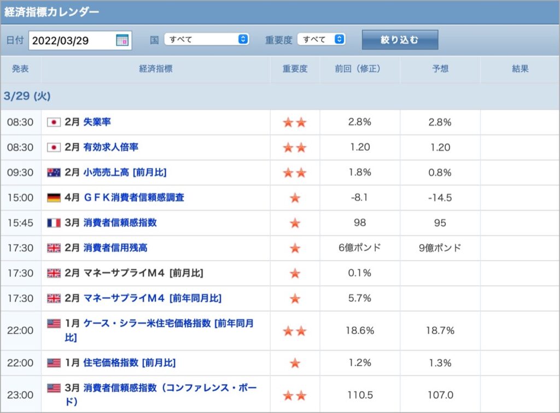
Task: Click the Australia flag in the 小売売上高 row
Action: (x=54, y=173)
